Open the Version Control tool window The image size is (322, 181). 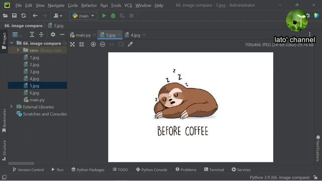(x=28, y=170)
